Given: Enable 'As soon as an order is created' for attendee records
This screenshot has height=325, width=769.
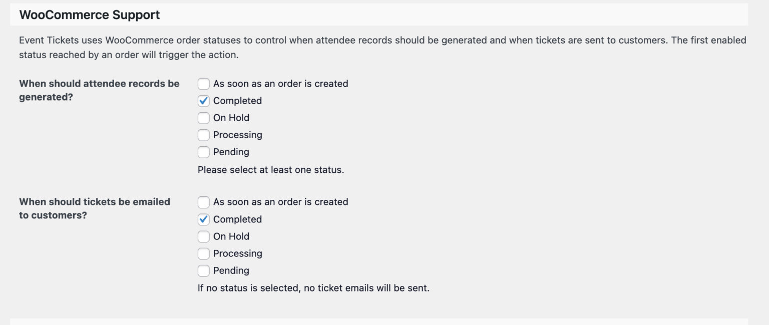Looking at the screenshot, I should (x=204, y=84).
